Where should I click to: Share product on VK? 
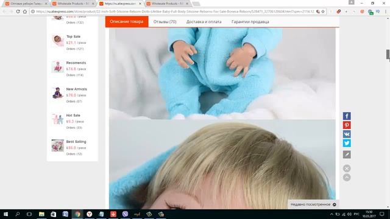pyautogui.click(x=347, y=134)
